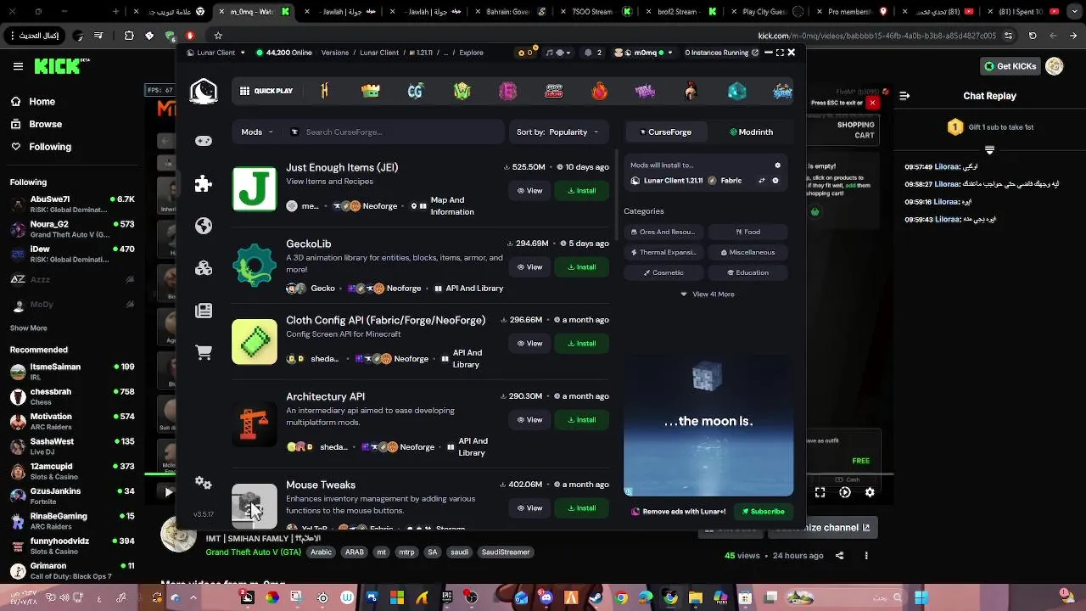
Task: Click the swap version arrows beside Fabric
Action: (x=761, y=181)
